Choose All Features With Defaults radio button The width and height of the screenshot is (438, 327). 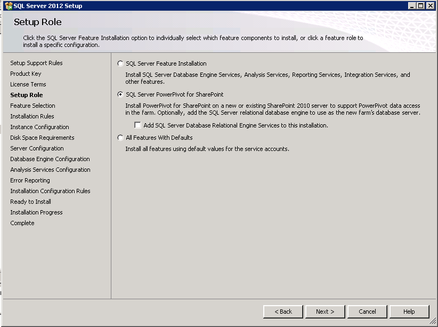(x=120, y=138)
